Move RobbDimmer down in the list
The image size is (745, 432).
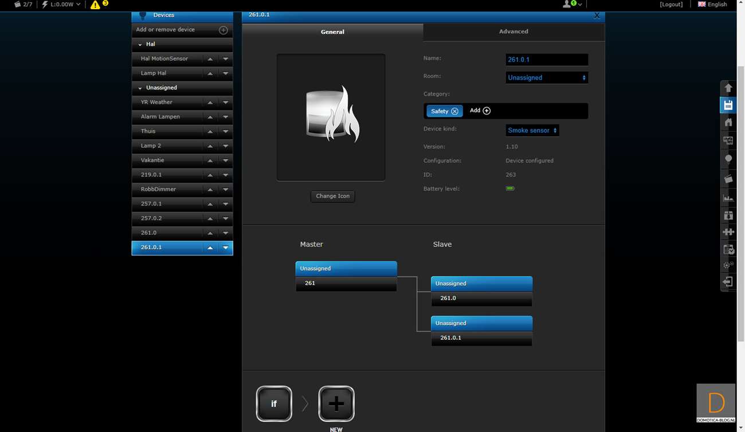(225, 189)
